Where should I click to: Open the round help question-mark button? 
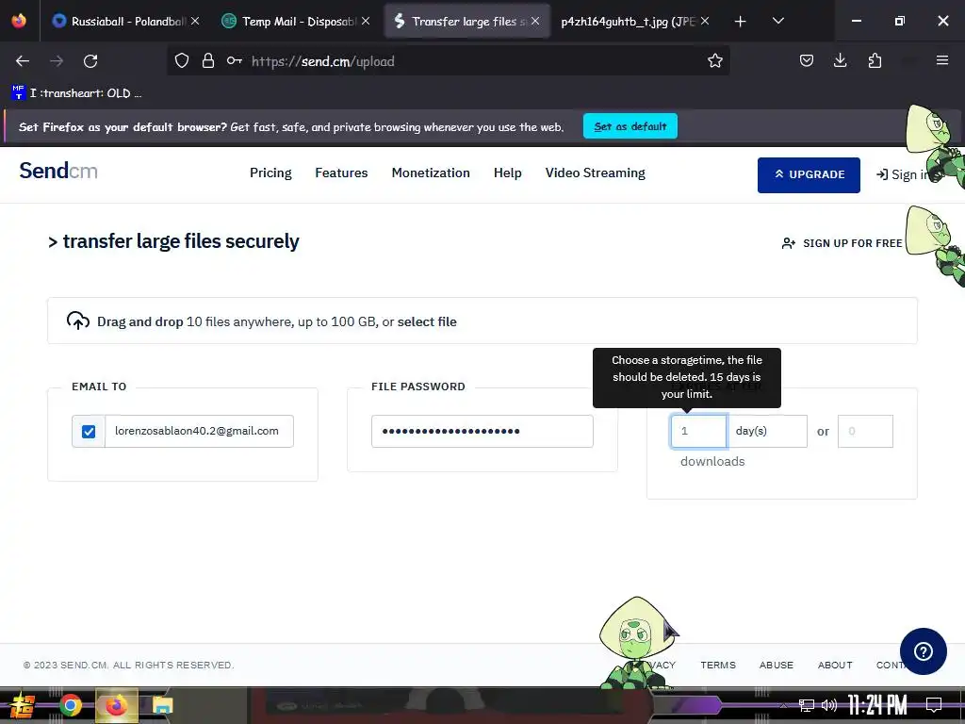924,651
